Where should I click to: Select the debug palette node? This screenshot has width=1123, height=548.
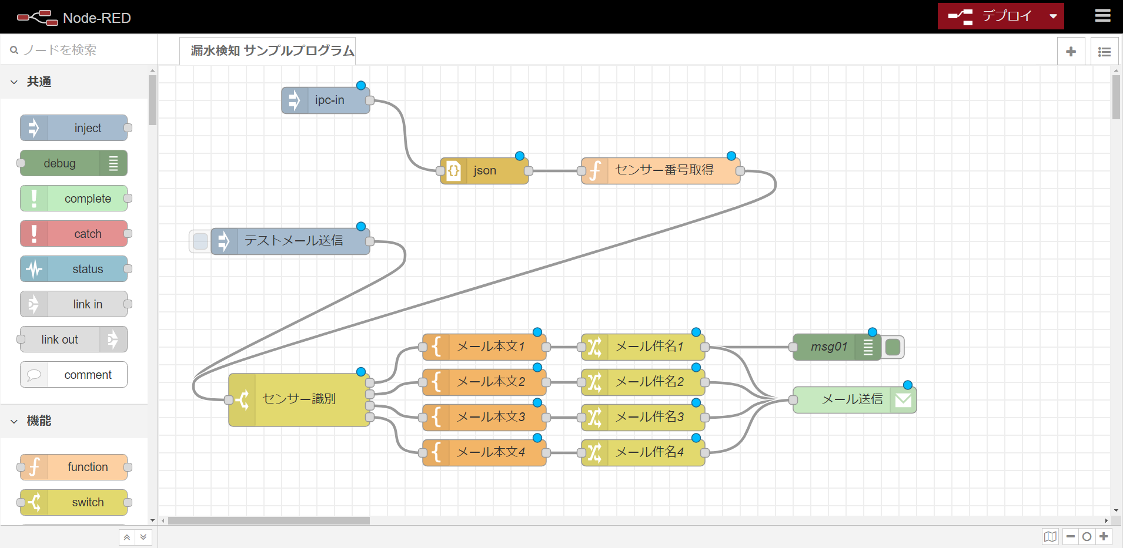point(74,163)
